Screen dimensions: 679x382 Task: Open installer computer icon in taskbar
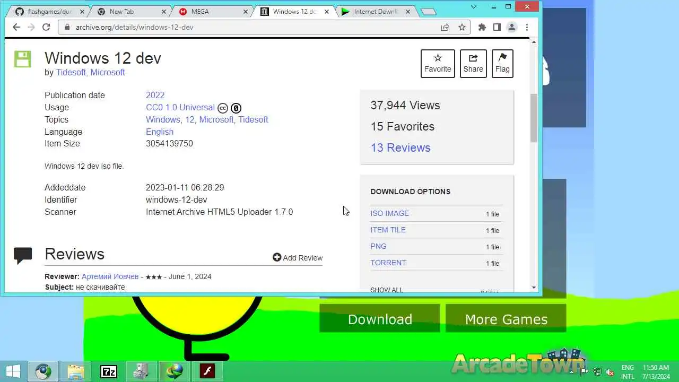pyautogui.click(x=142, y=371)
